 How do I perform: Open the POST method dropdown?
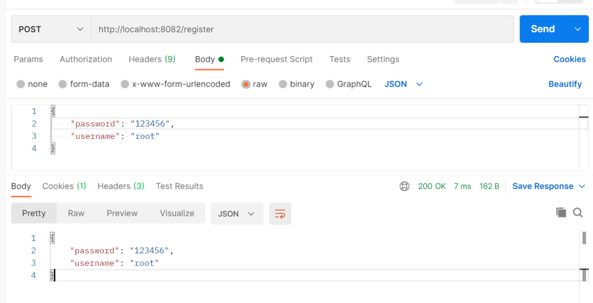pyautogui.click(x=51, y=29)
